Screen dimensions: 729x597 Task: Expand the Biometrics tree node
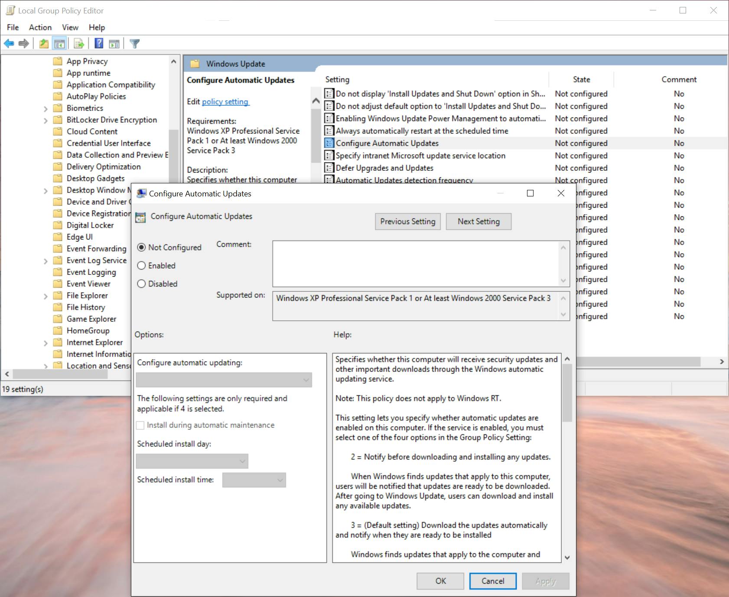(x=46, y=108)
